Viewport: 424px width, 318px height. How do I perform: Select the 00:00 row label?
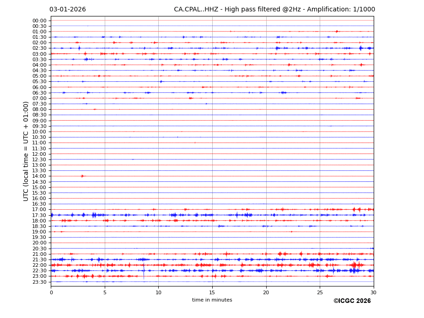click(39, 21)
